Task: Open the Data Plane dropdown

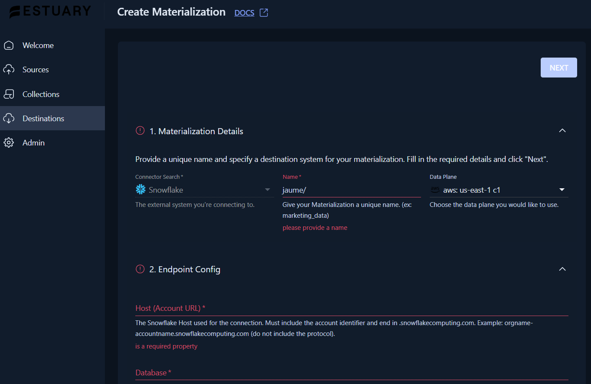Action: [562, 190]
